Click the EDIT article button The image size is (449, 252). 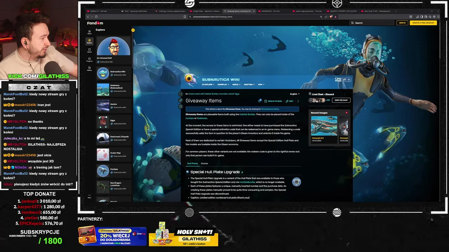(289, 101)
